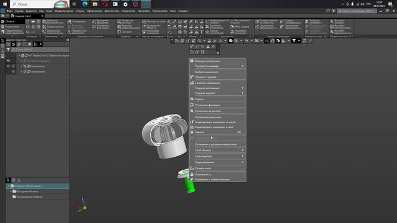This screenshot has height=223, width=397.
Task: Click the Section operation button
Action: tap(125, 32)
